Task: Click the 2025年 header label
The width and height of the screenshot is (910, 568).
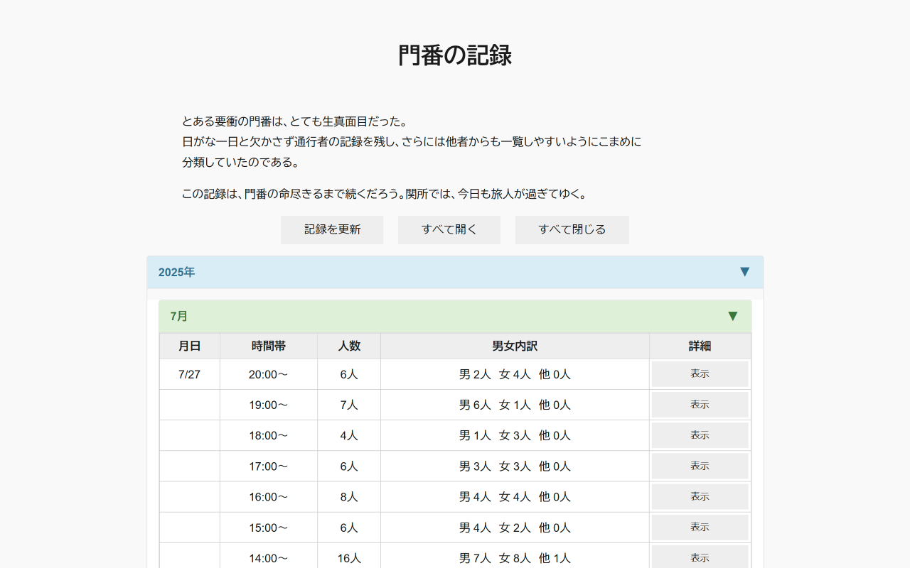Action: (x=177, y=273)
